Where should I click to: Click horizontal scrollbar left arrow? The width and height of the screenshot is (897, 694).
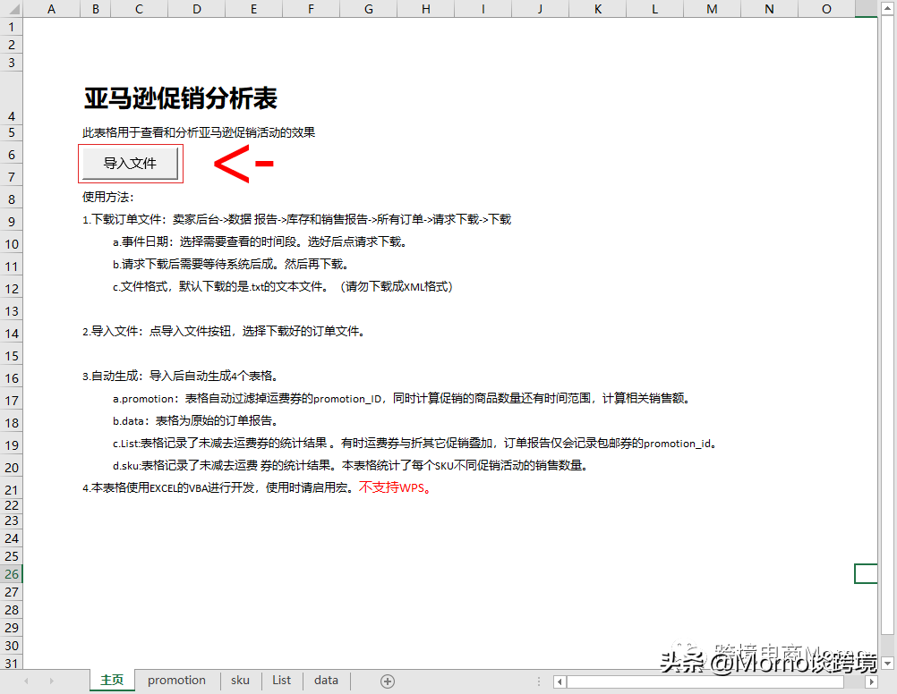coord(560,681)
